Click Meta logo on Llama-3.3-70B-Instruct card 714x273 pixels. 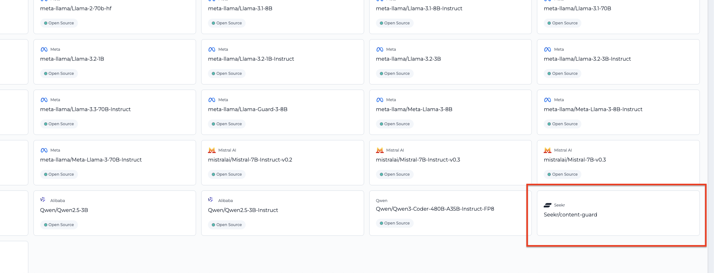click(44, 100)
